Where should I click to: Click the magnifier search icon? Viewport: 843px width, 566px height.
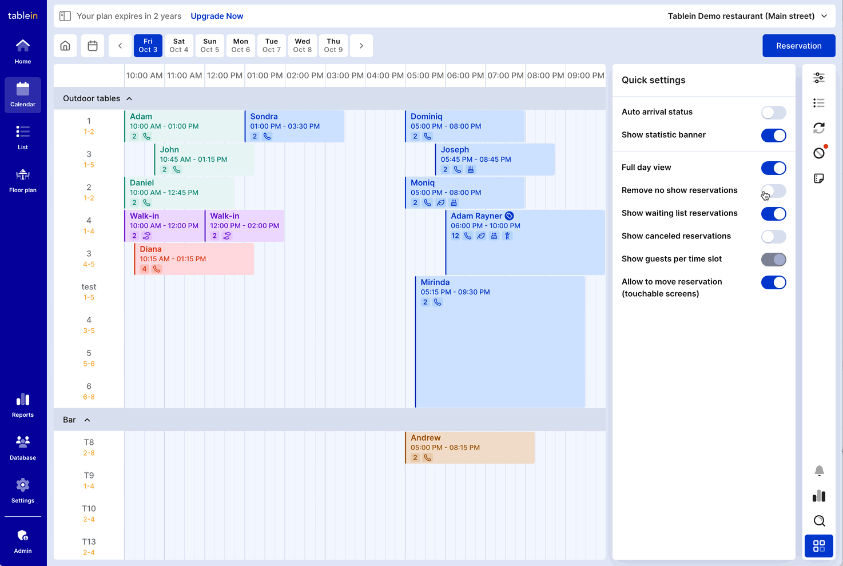[819, 521]
